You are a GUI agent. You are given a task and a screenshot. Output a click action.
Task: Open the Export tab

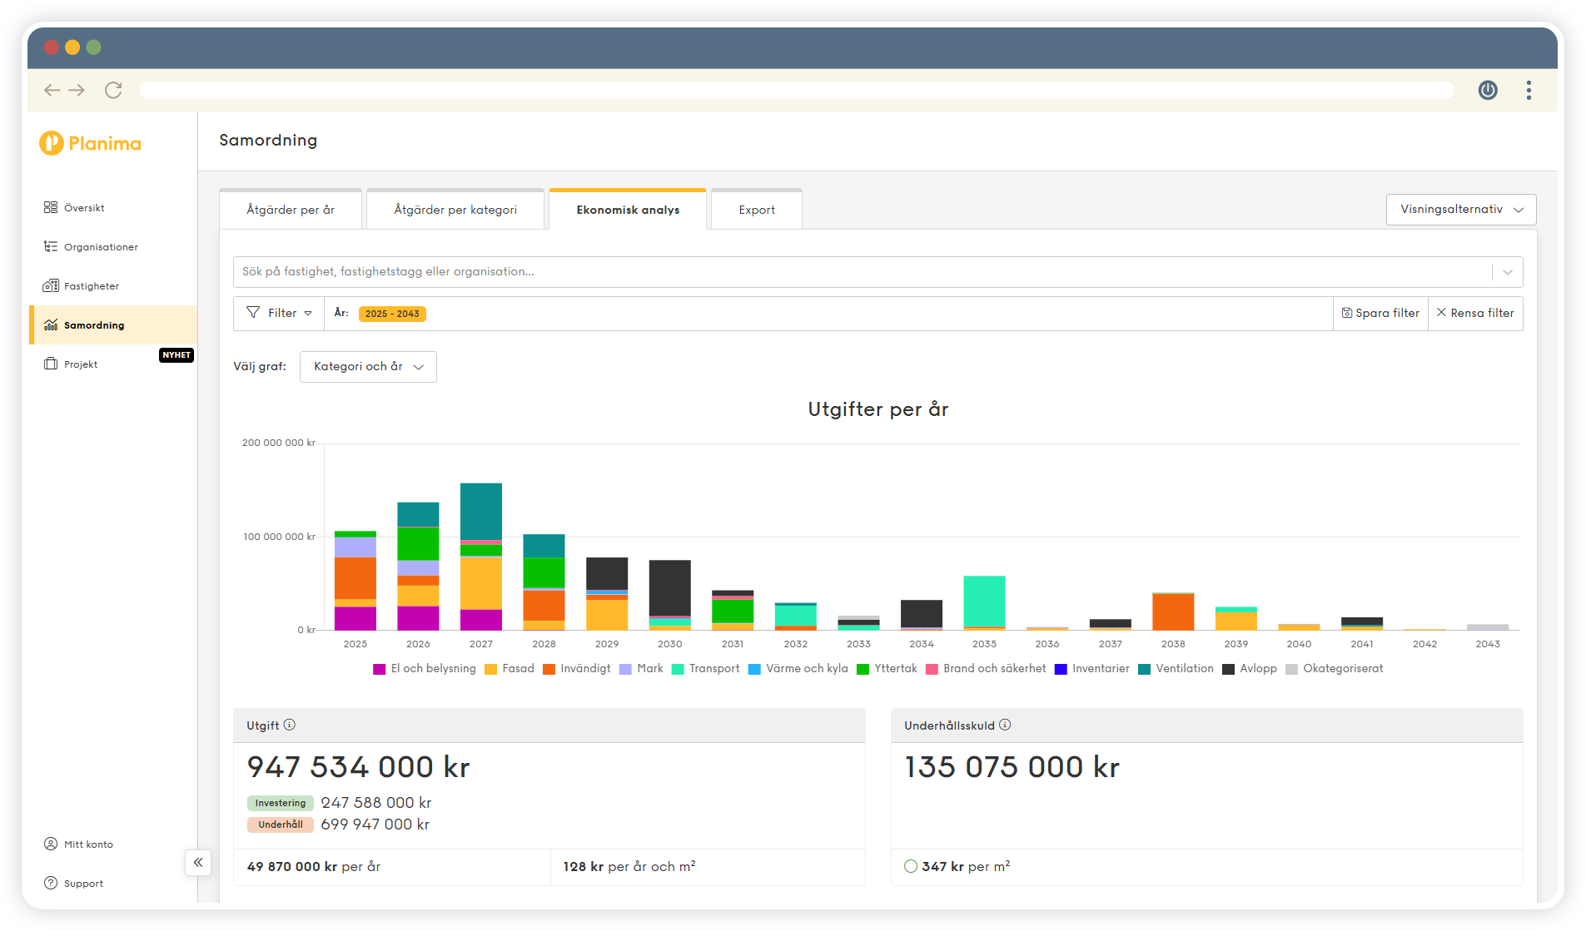756,210
